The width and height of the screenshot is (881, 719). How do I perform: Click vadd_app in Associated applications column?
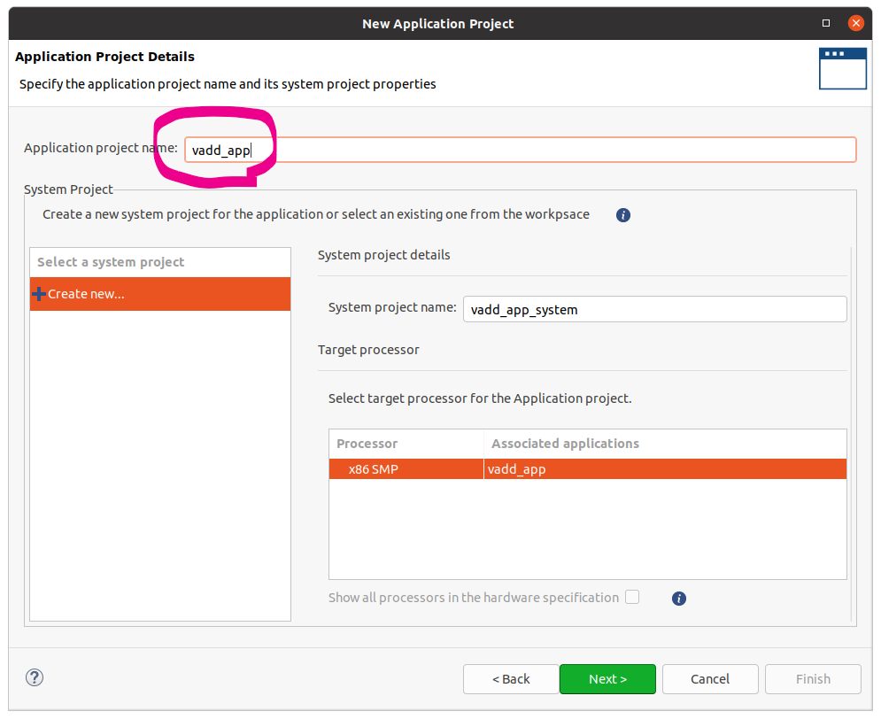pos(517,469)
